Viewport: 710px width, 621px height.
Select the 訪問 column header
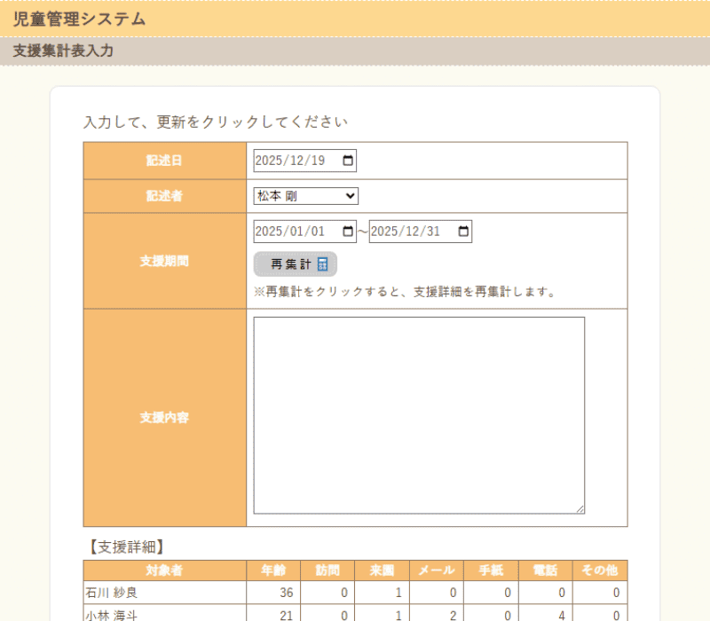point(327,570)
